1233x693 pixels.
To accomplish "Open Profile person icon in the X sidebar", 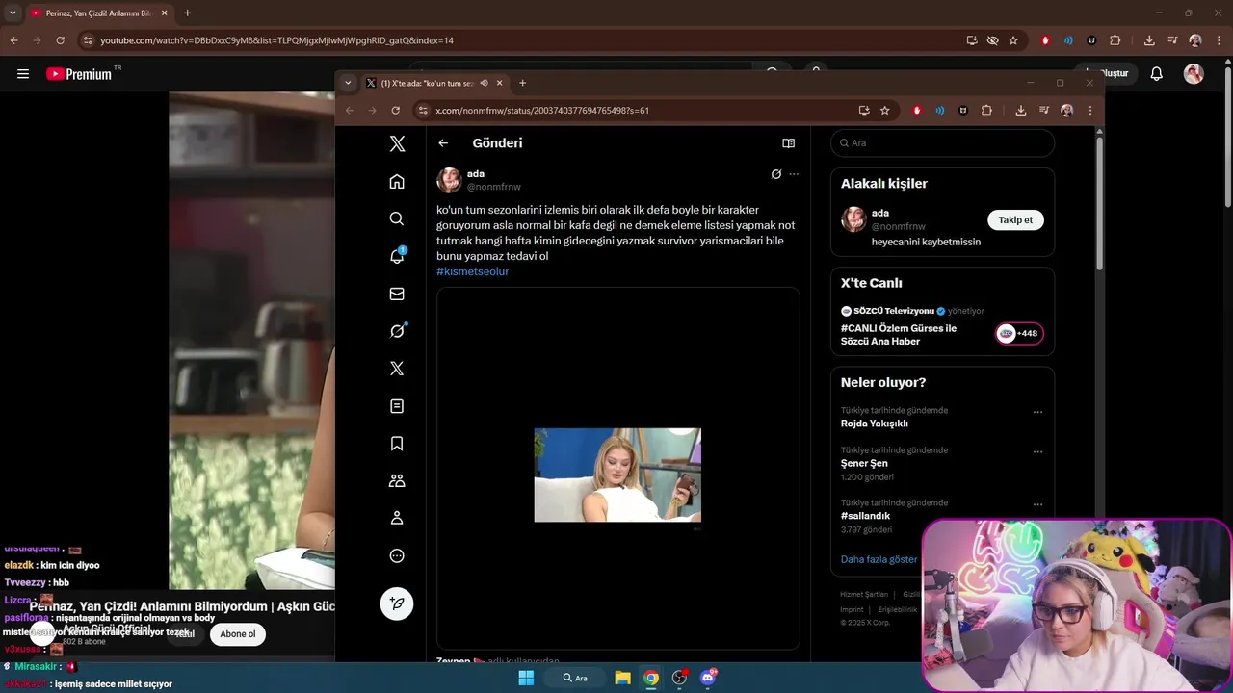I will coord(397,518).
